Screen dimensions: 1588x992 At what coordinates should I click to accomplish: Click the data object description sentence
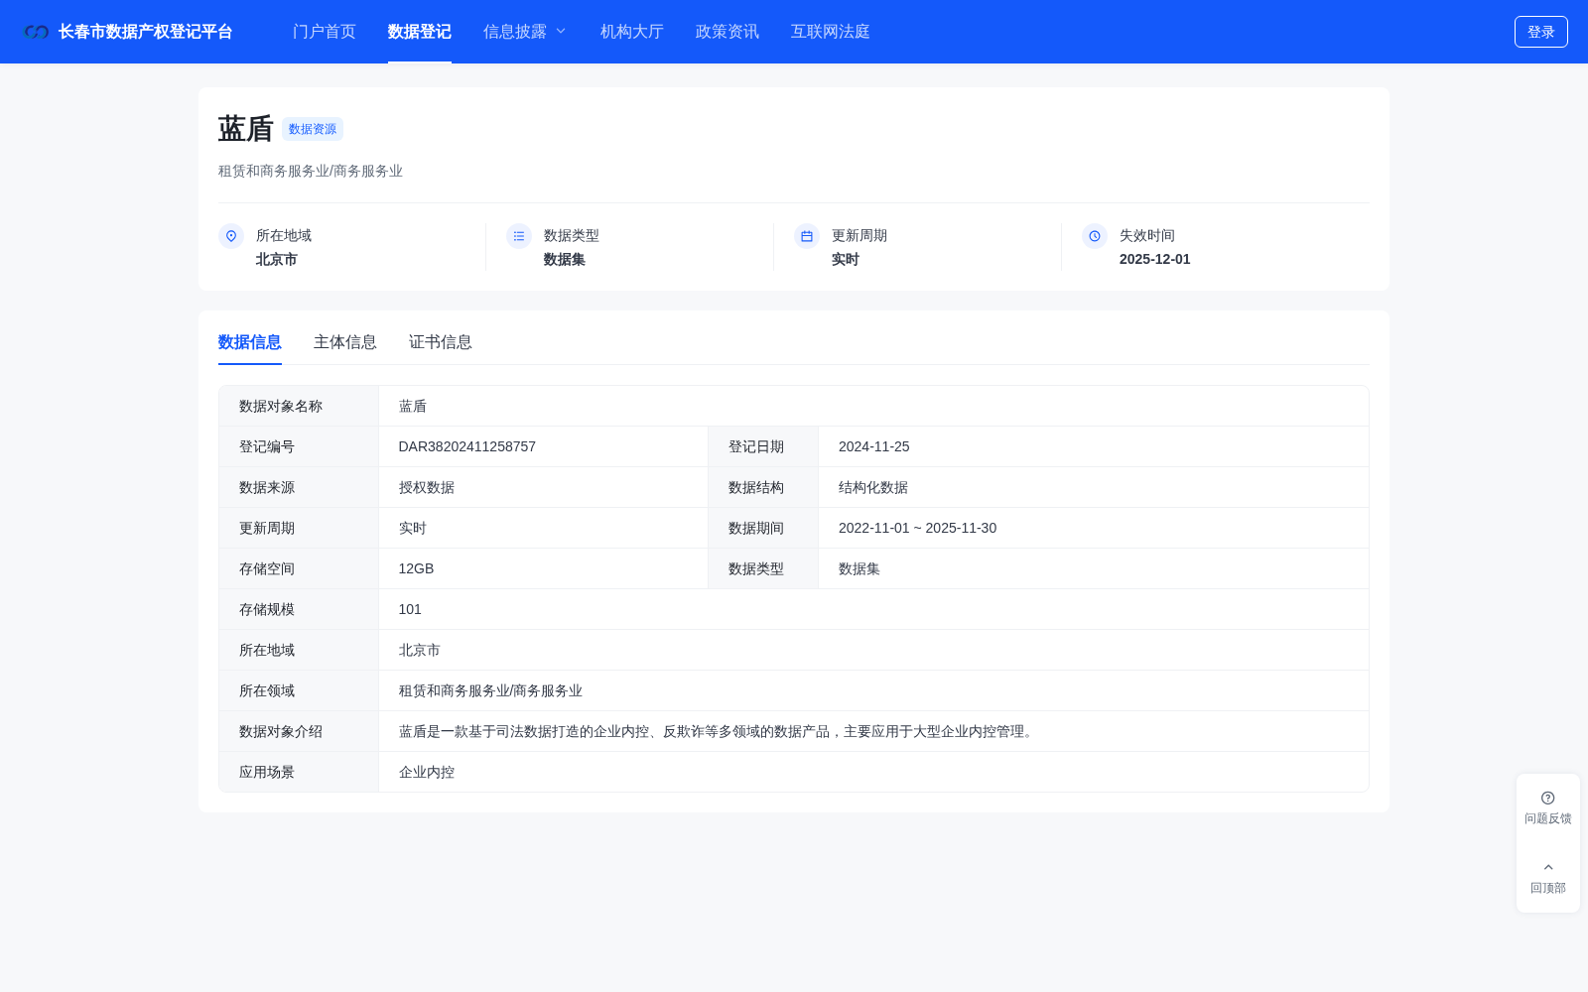719,731
